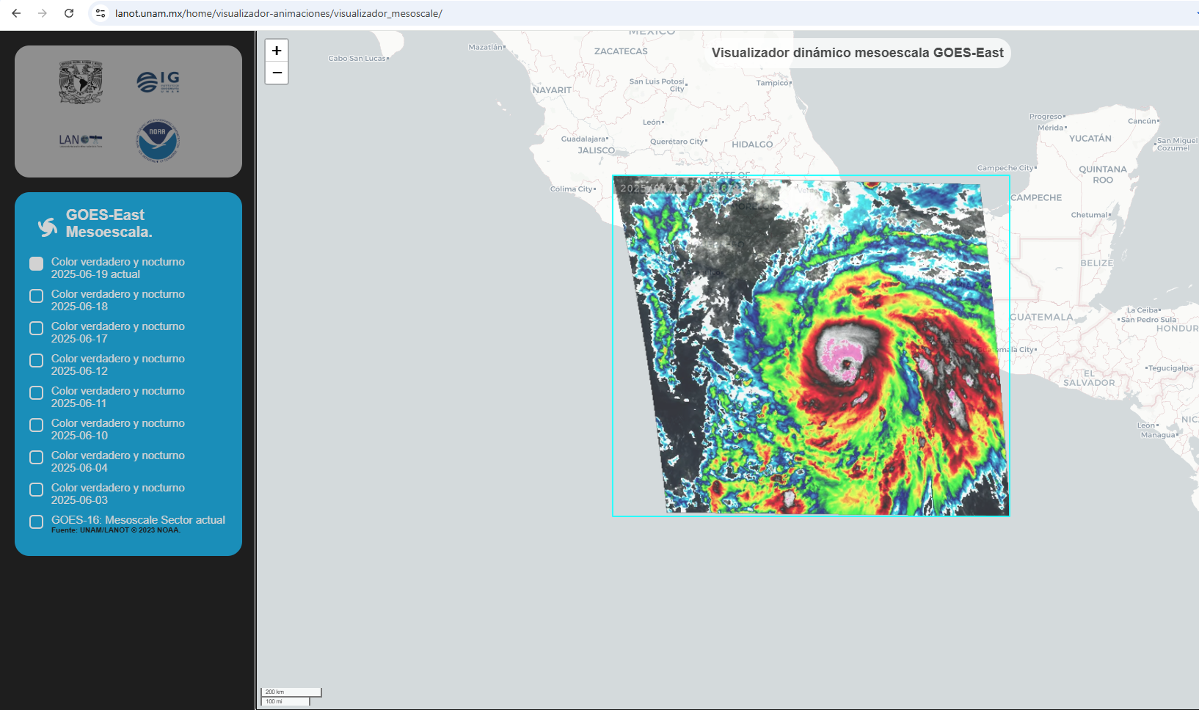Click the map scale bar showing 200 km
The image size is (1199, 710).
tap(291, 692)
